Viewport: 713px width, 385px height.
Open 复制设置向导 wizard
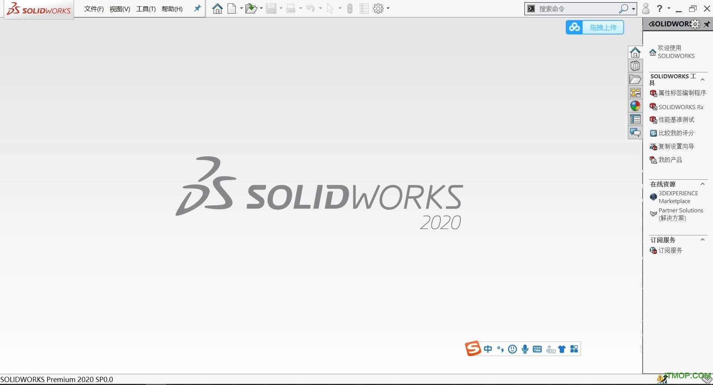point(672,146)
